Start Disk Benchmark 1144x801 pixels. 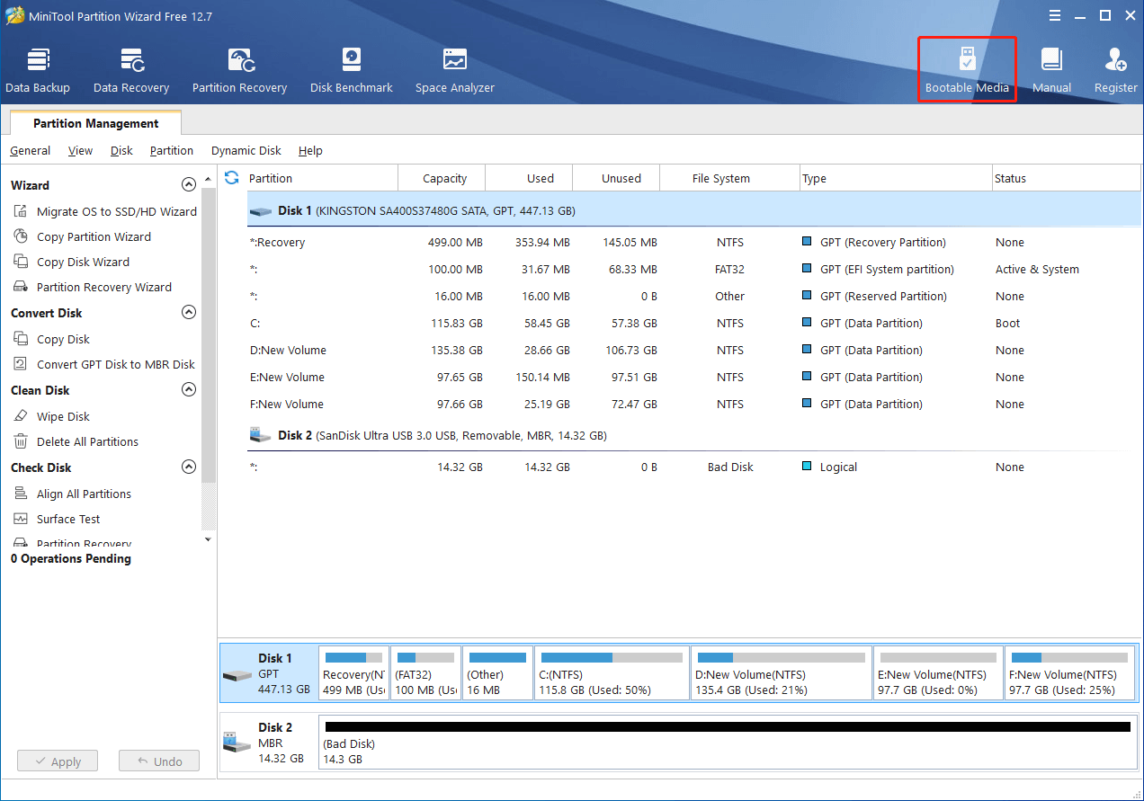coord(352,70)
